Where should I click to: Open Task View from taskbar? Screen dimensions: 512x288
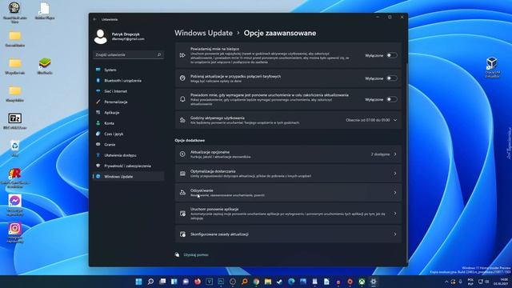click(x=162, y=282)
